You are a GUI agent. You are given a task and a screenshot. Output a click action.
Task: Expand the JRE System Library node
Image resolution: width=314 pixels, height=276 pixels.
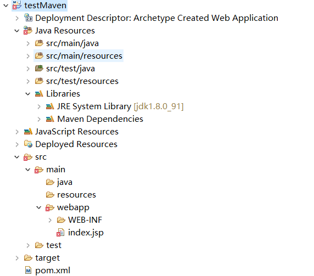(x=39, y=106)
